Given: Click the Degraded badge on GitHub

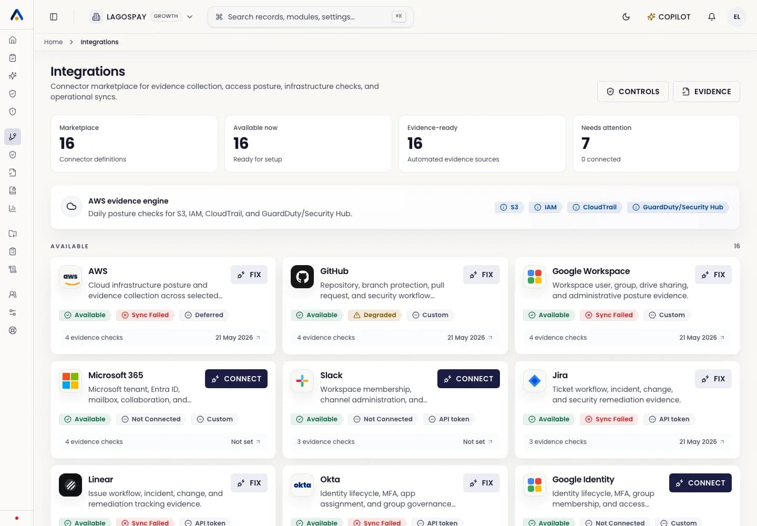Looking at the screenshot, I should click(x=375, y=315).
